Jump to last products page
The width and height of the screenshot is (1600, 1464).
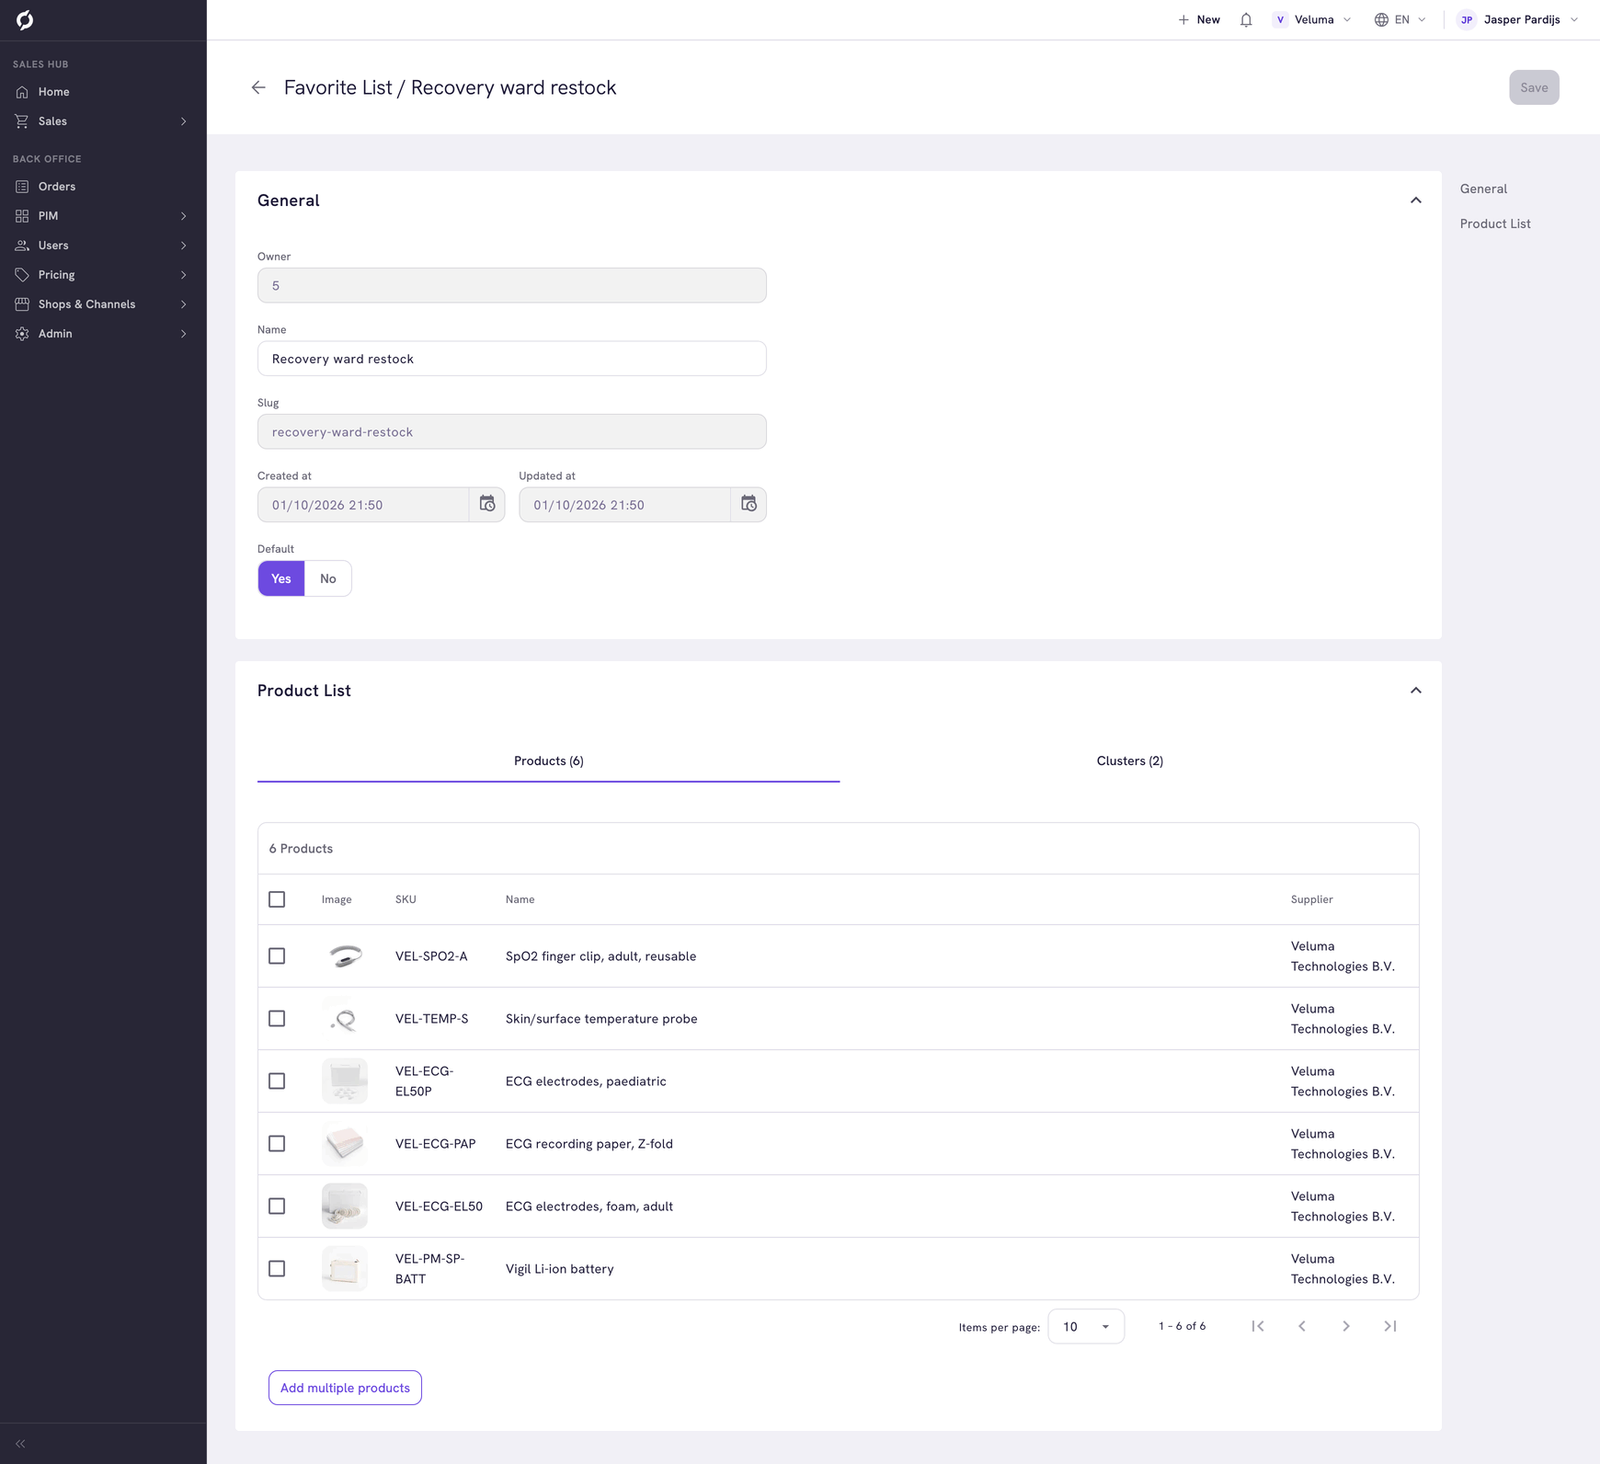[1390, 1326]
